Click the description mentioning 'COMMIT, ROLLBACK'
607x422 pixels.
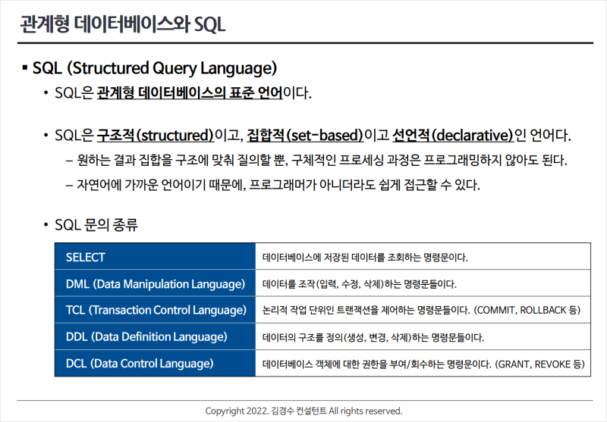[x=422, y=311]
